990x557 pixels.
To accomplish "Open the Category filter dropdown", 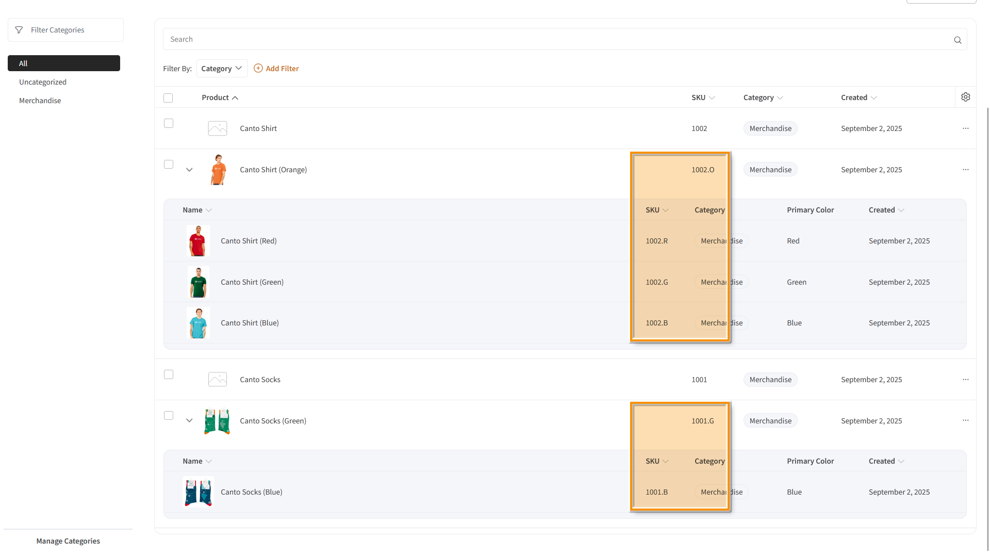I will coord(222,69).
